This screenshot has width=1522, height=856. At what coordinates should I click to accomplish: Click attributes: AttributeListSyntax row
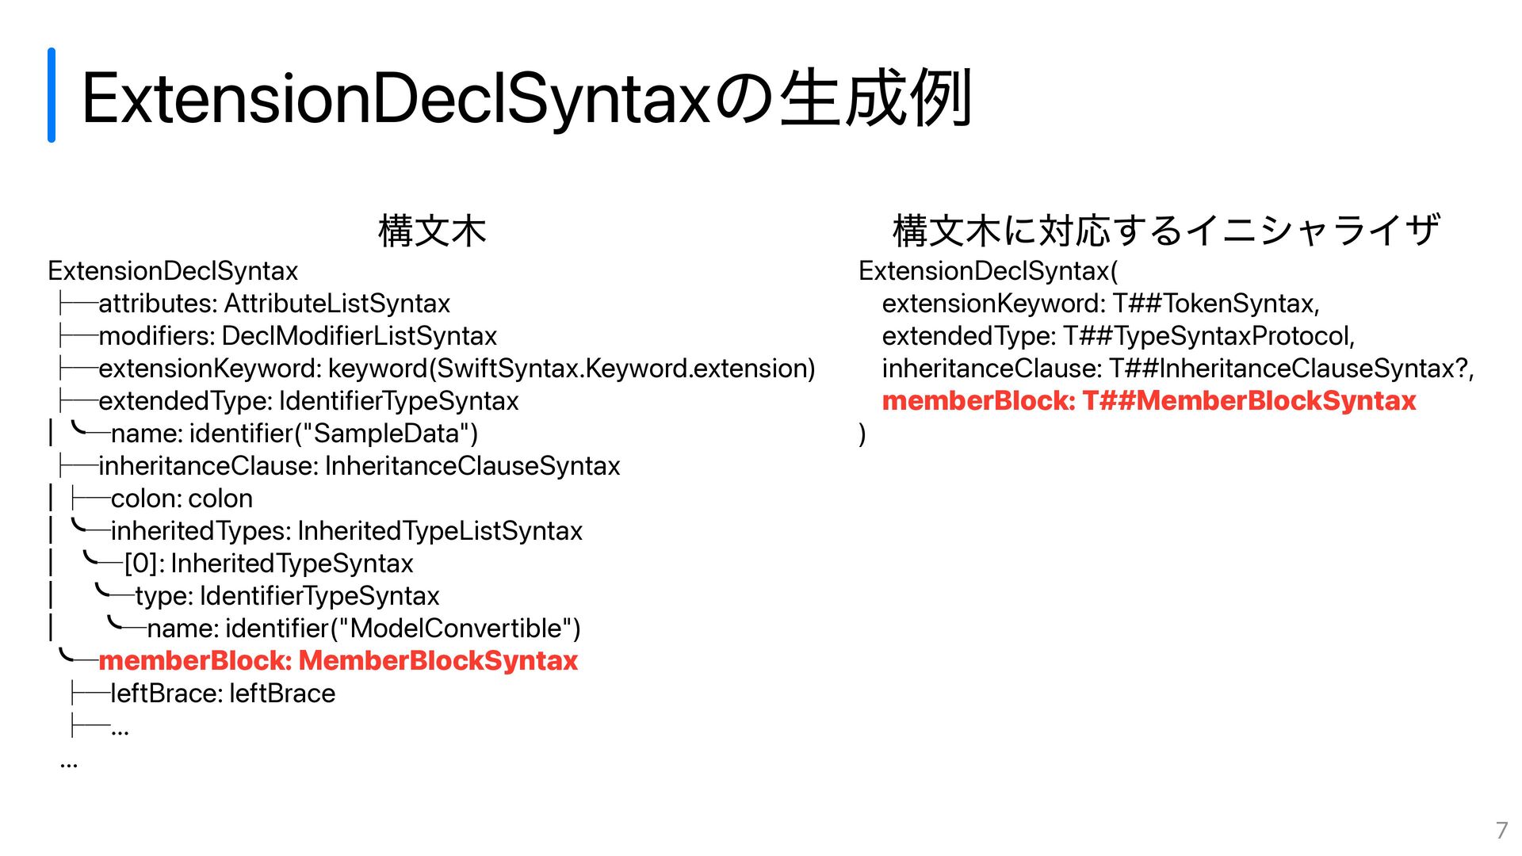pyautogui.click(x=274, y=304)
